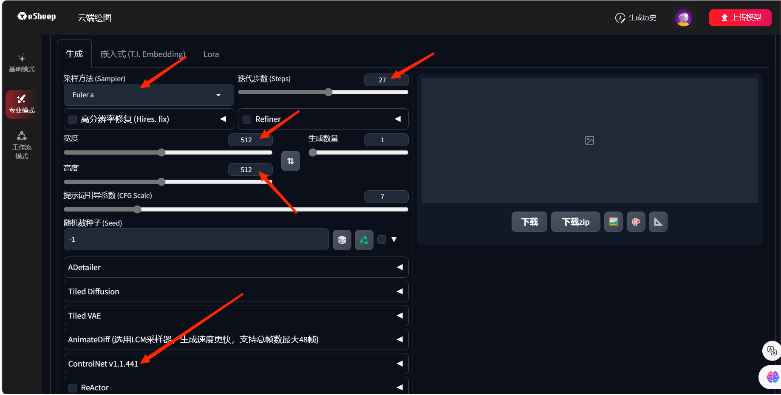The width and height of the screenshot is (781, 395).
Task: Enable the Refiner checkbox
Action: [x=247, y=120]
